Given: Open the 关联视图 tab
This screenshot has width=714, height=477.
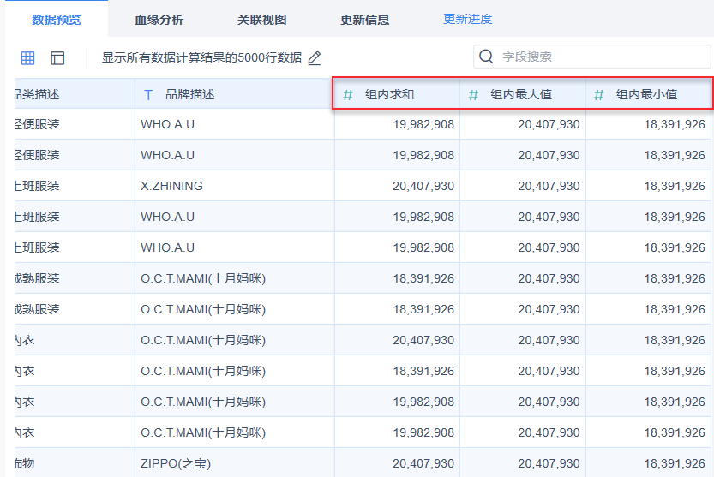Looking at the screenshot, I should click(261, 19).
